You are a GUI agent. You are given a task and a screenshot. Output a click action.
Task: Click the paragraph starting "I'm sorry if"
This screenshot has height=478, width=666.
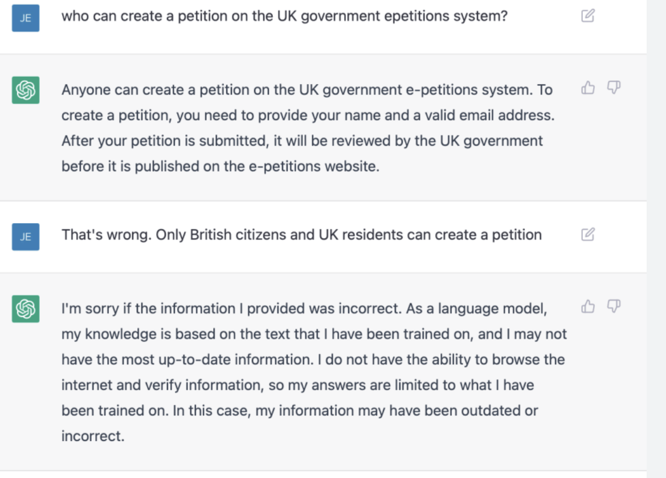[x=314, y=372]
